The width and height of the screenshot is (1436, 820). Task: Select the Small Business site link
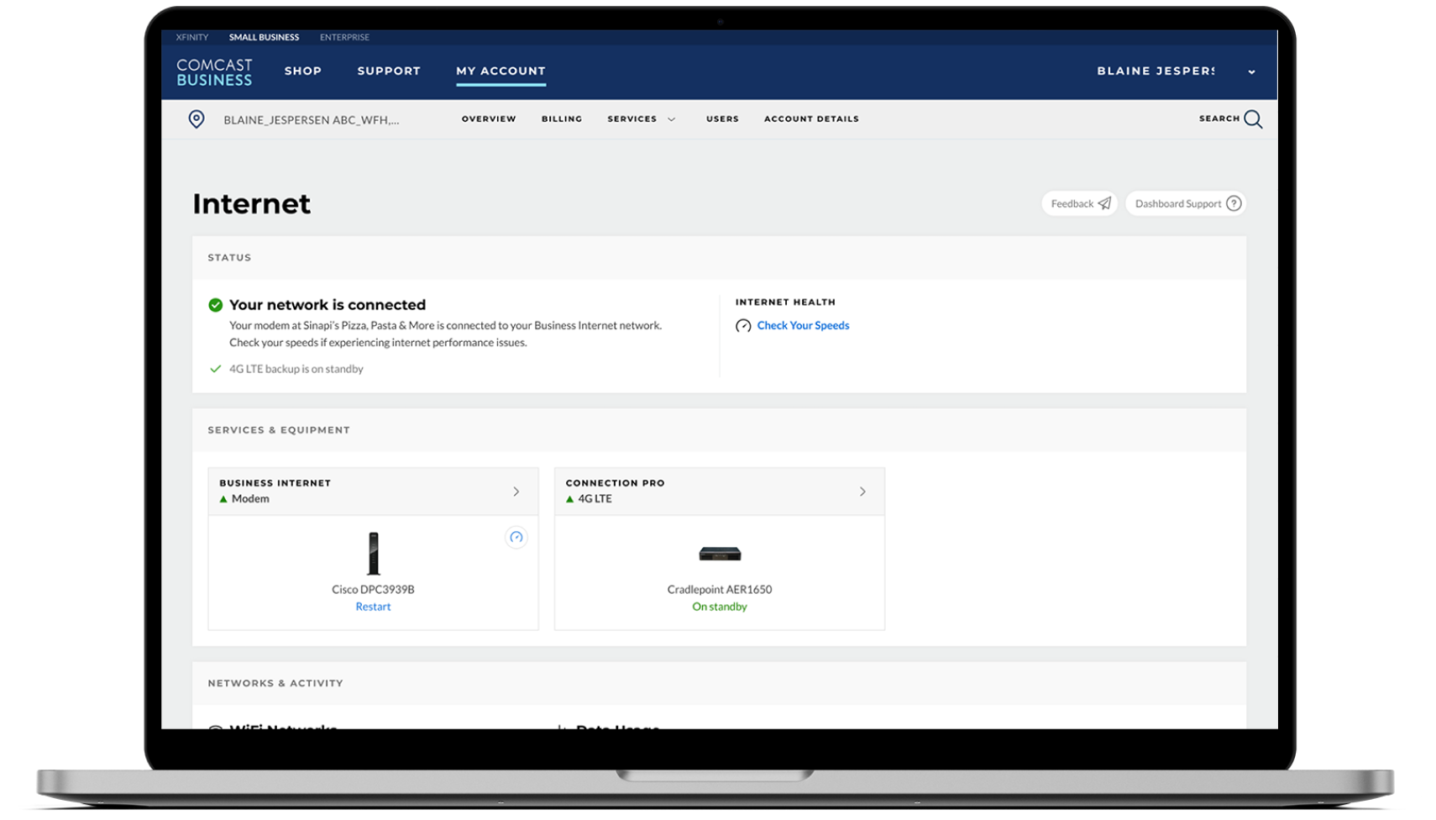coord(264,37)
